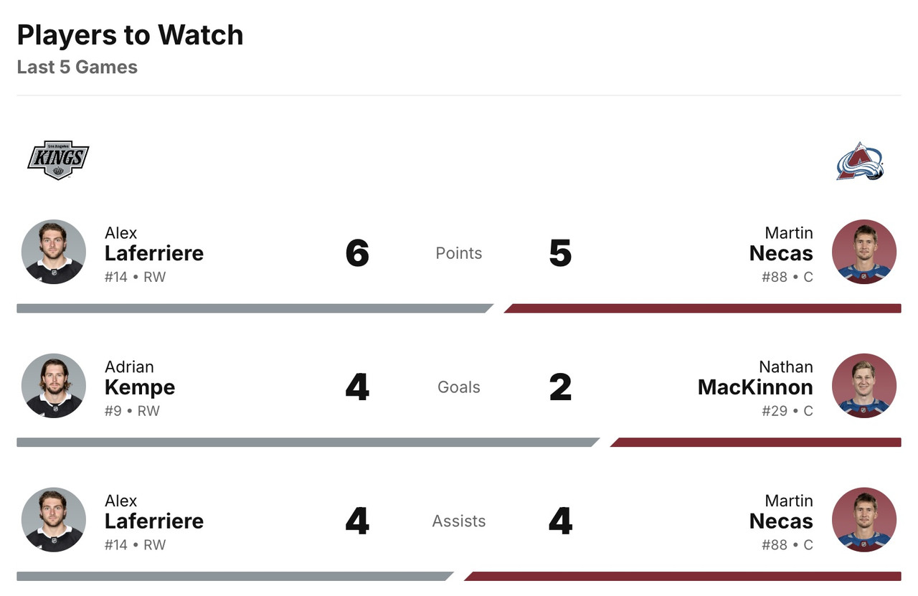The image size is (918, 596).
Task: Click the "Goals" stat label
Action: (x=459, y=387)
